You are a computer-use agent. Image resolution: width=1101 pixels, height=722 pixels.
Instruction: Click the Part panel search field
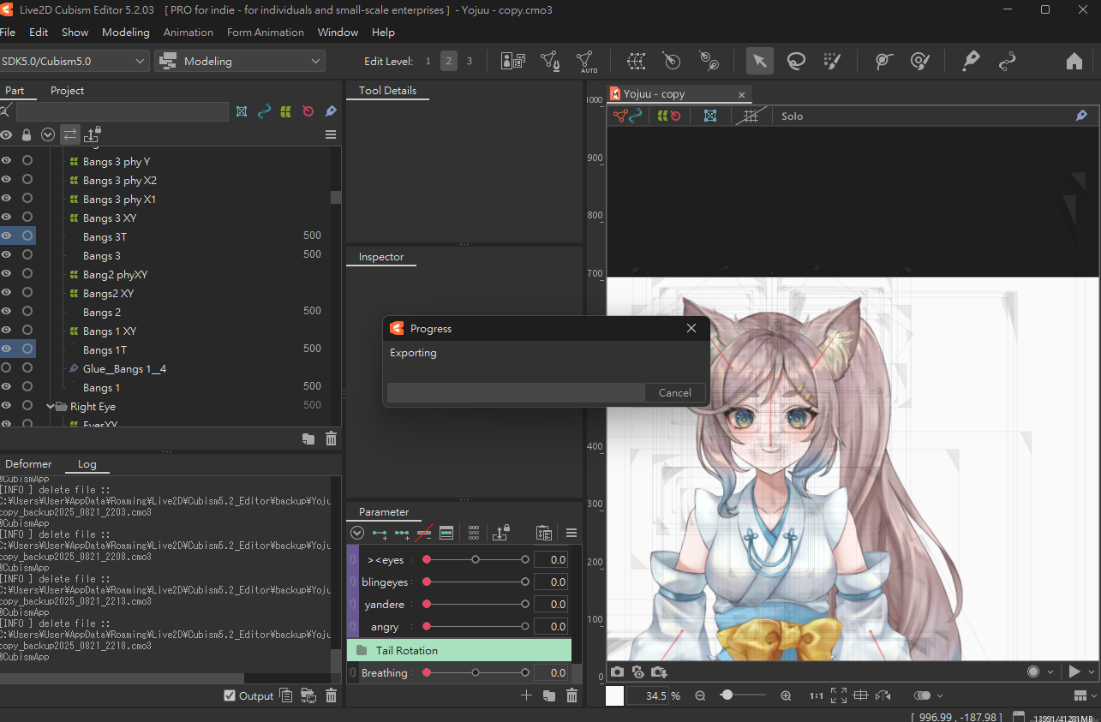pos(122,111)
